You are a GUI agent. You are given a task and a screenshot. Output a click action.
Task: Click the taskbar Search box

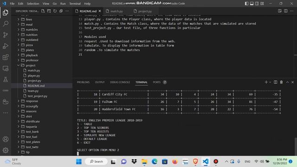(x=97, y=161)
